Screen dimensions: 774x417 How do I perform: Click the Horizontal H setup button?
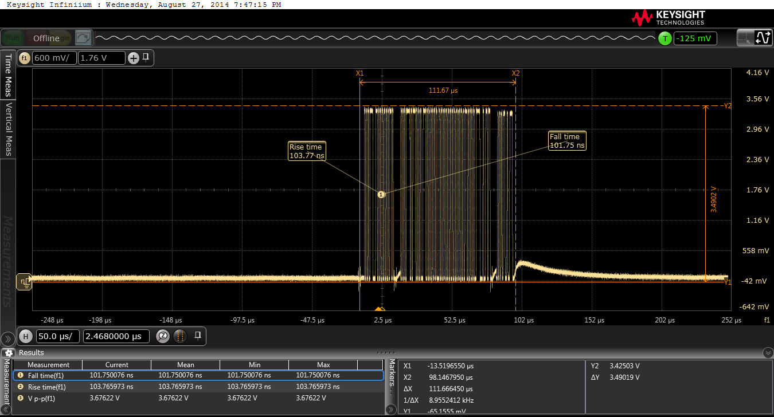[26, 336]
